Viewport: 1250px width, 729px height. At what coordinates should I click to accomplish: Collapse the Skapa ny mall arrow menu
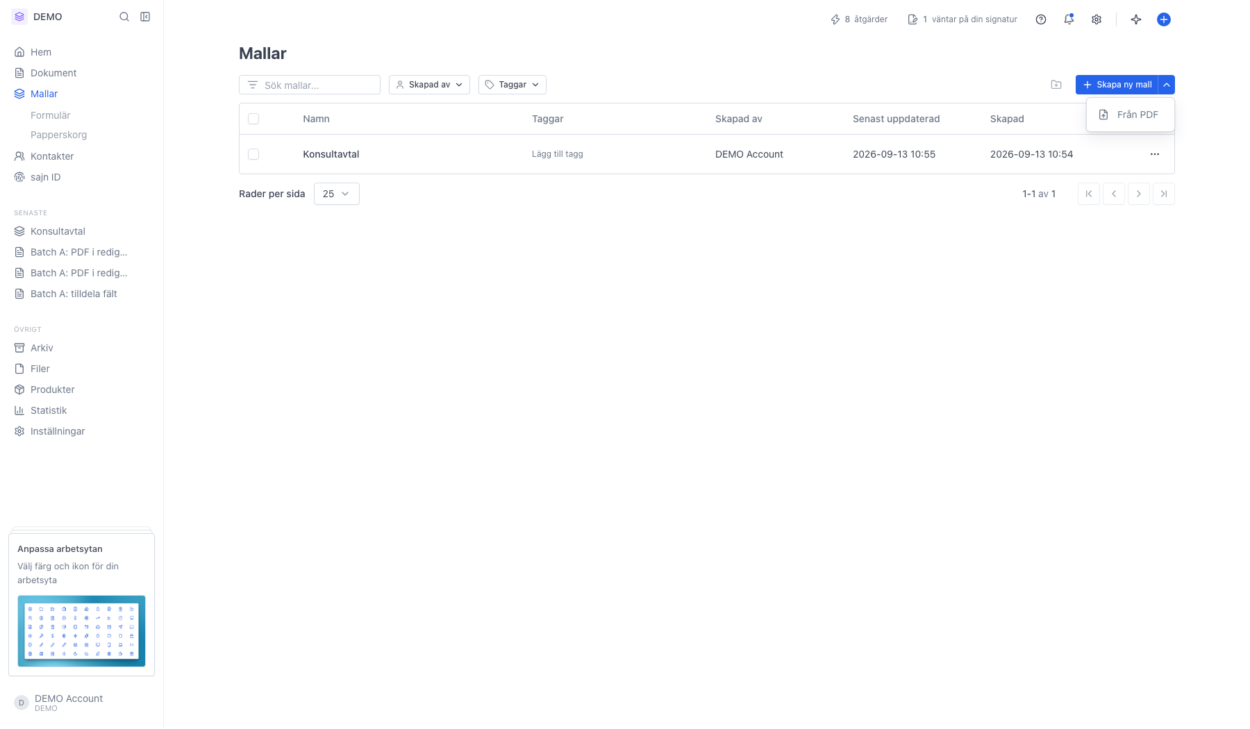point(1167,85)
